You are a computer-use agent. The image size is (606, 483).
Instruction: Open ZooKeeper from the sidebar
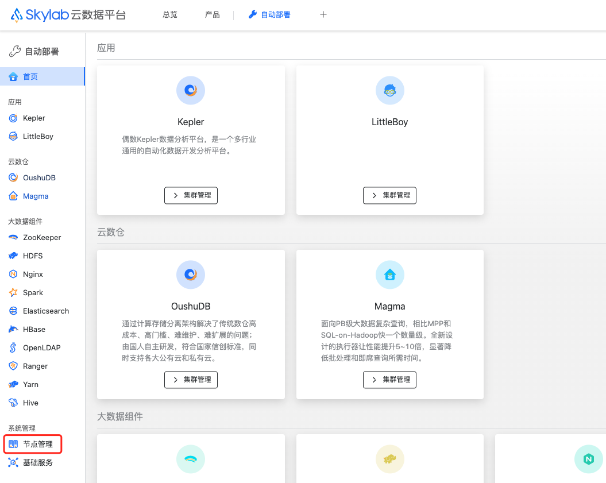click(x=42, y=237)
